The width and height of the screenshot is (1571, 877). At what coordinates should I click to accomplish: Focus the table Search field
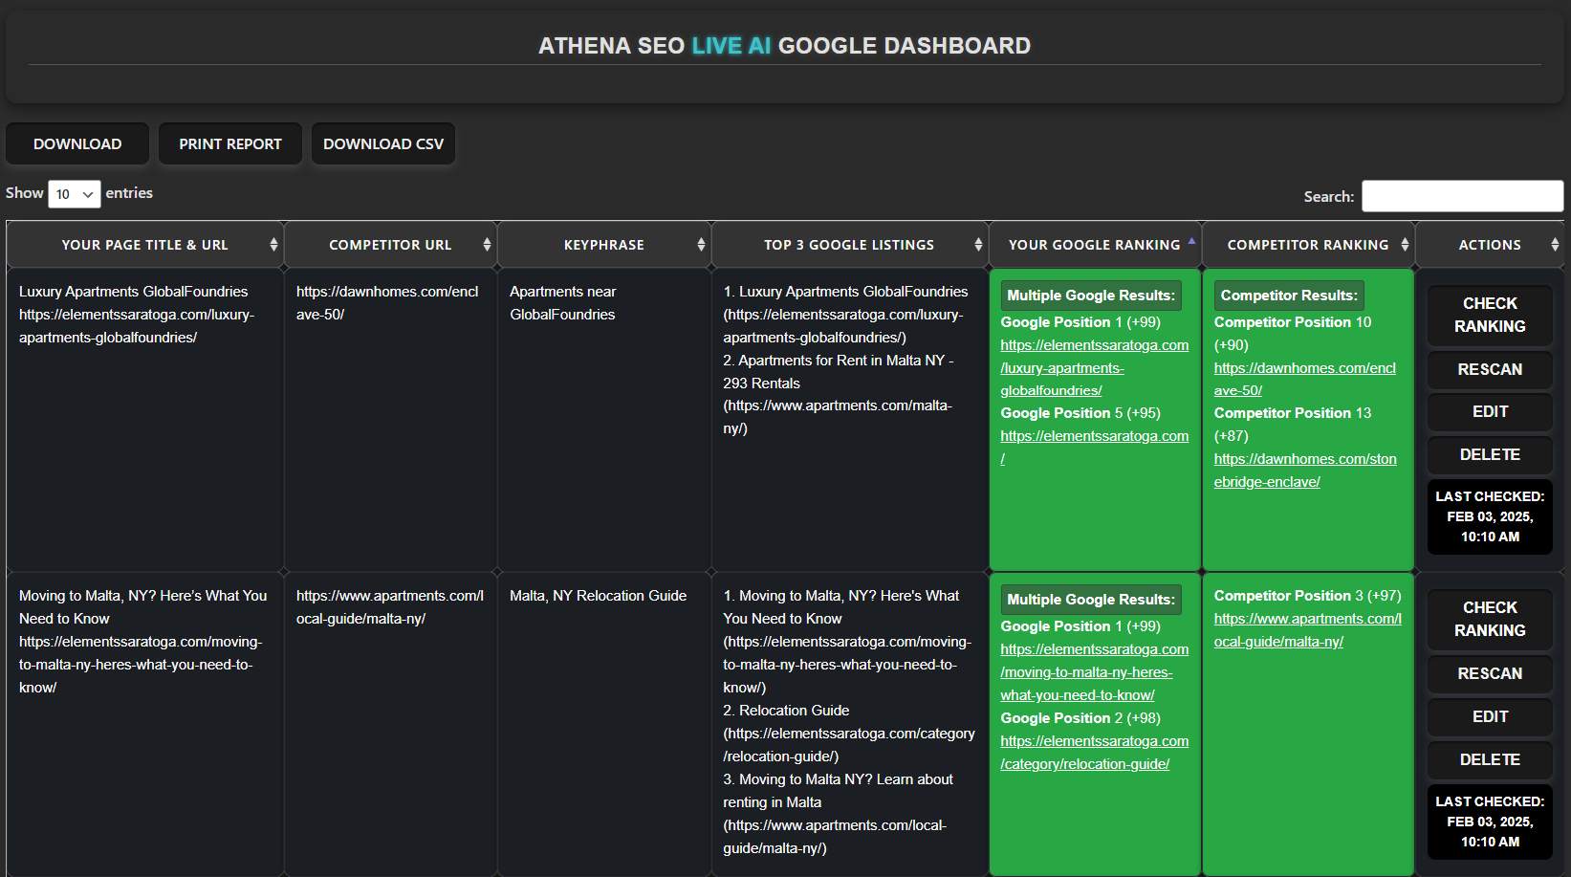coord(1462,196)
